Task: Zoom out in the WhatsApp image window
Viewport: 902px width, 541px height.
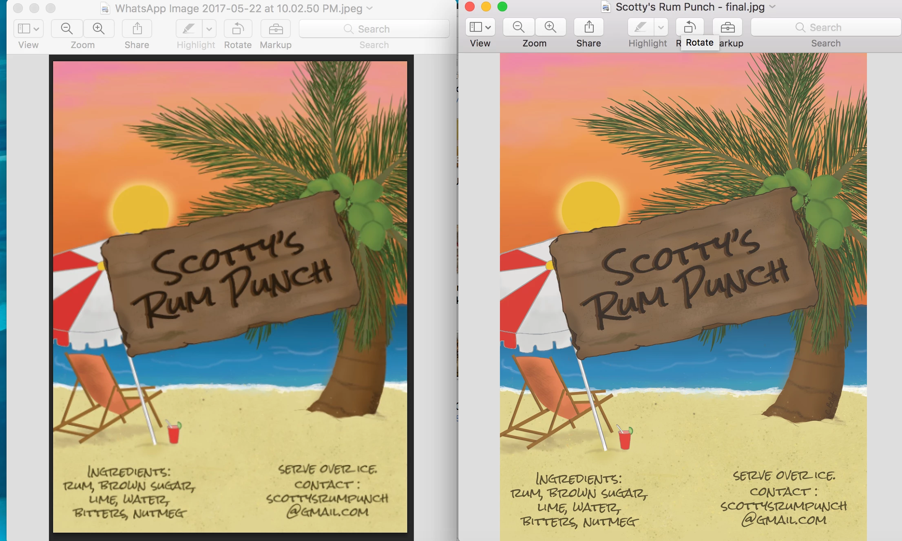Action: click(x=66, y=29)
